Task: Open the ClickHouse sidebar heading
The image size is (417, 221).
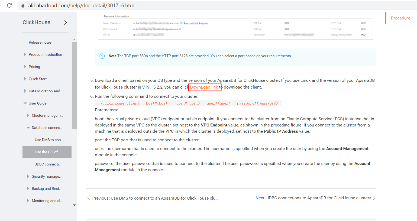Action: coord(36,22)
